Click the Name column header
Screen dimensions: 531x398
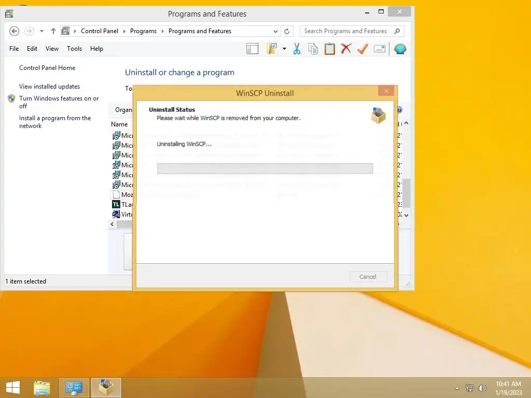pos(120,124)
